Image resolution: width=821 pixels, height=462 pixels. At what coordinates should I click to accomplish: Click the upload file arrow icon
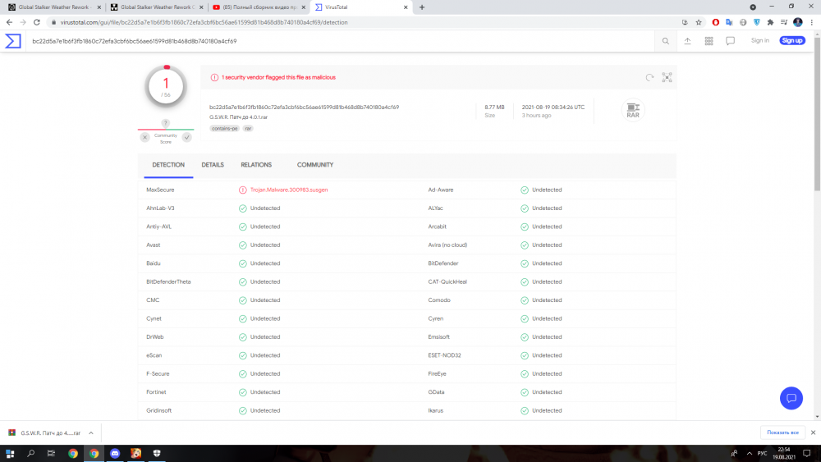click(687, 41)
